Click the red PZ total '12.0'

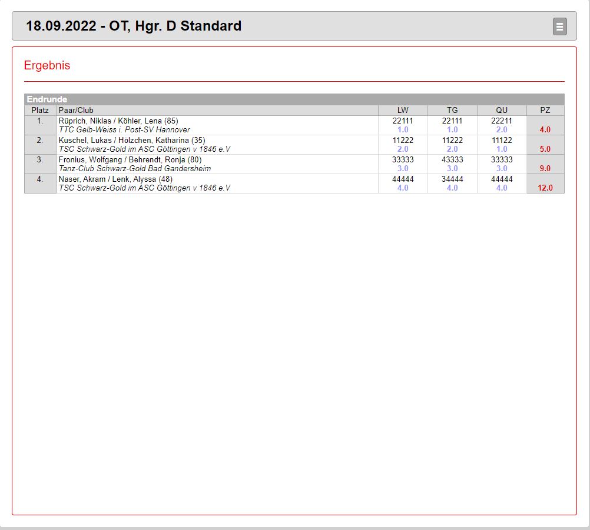(545, 188)
